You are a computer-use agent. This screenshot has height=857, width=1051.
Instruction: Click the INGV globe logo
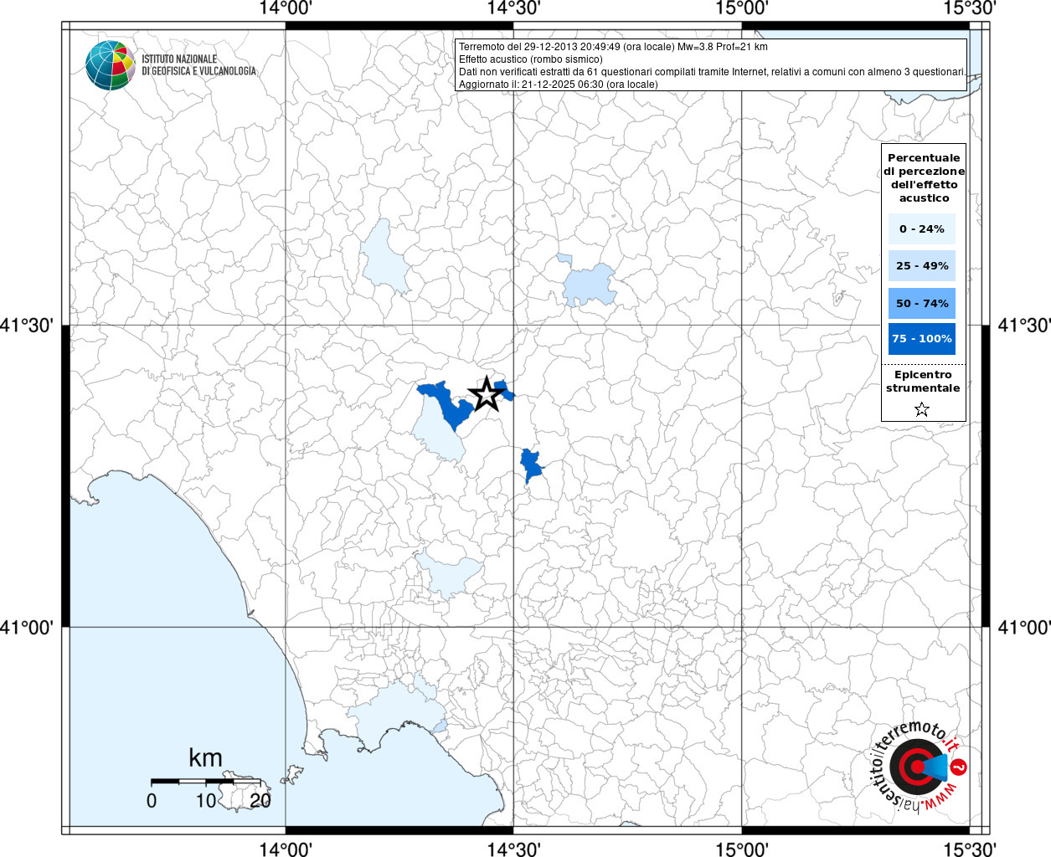coord(110,65)
